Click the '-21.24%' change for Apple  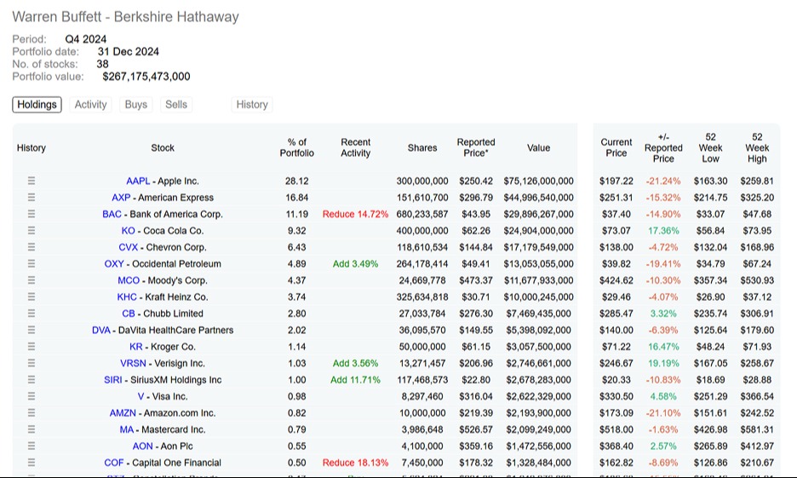[x=663, y=181]
